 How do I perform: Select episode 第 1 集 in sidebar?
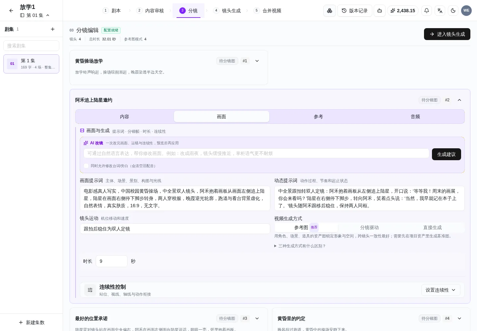point(31,64)
